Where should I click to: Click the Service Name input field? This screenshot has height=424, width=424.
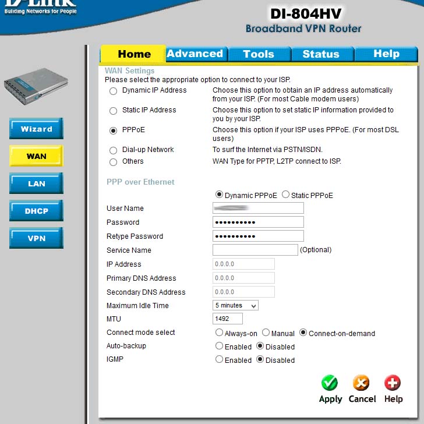pyautogui.click(x=255, y=250)
